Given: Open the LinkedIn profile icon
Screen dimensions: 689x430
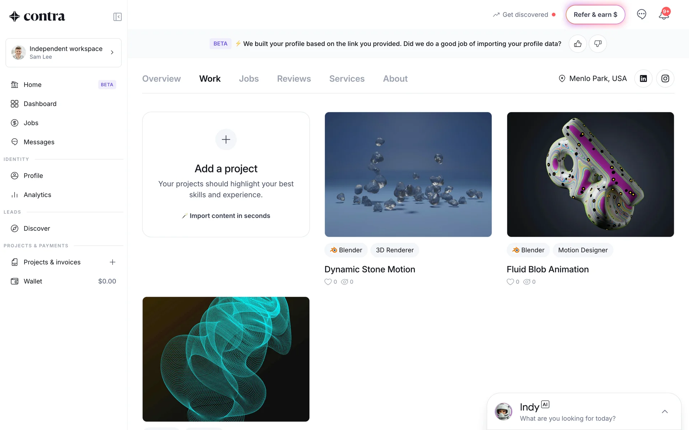Looking at the screenshot, I should click(643, 78).
